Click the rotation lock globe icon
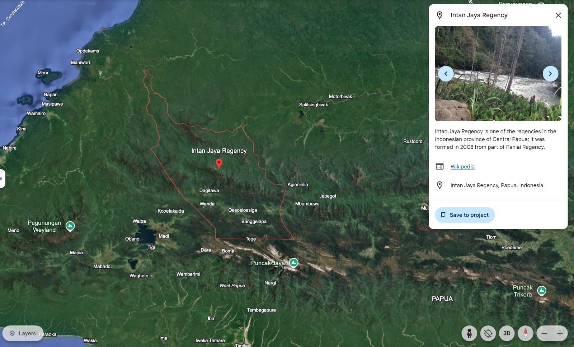Image resolution: width=574 pixels, height=347 pixels. coord(488,333)
